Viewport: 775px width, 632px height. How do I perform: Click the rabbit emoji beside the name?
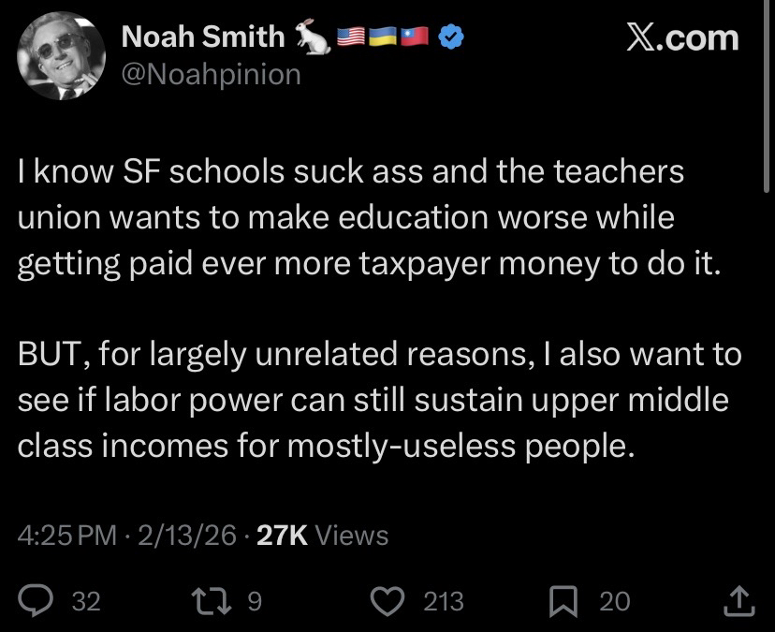coord(313,38)
